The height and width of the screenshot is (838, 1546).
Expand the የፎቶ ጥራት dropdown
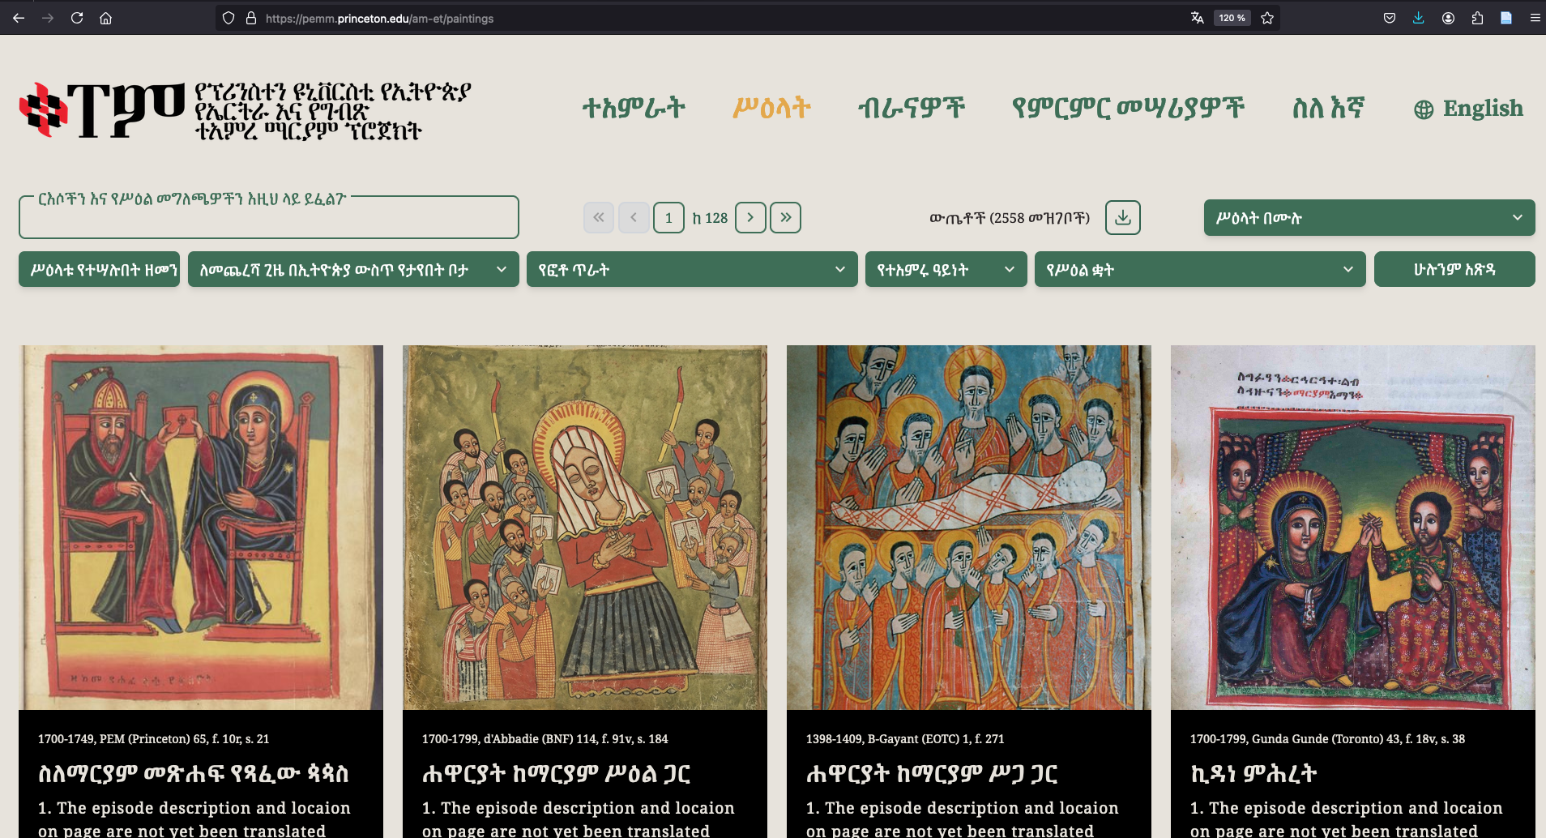pos(691,269)
